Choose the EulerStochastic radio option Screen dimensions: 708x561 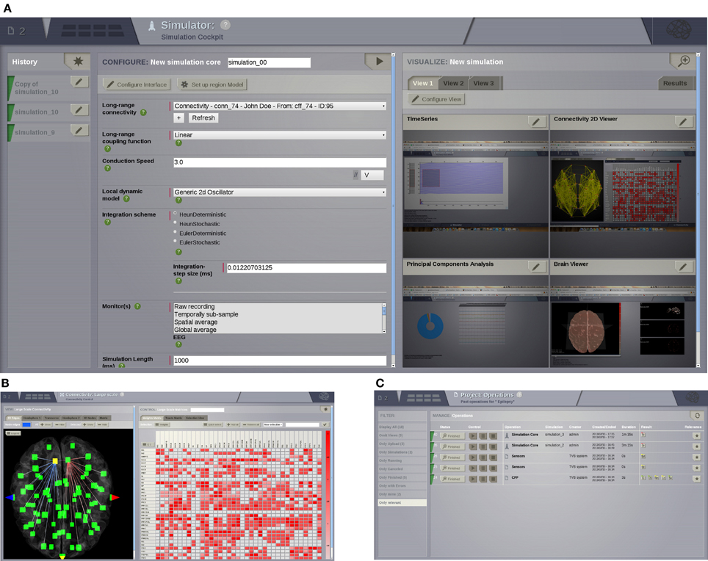pos(176,241)
